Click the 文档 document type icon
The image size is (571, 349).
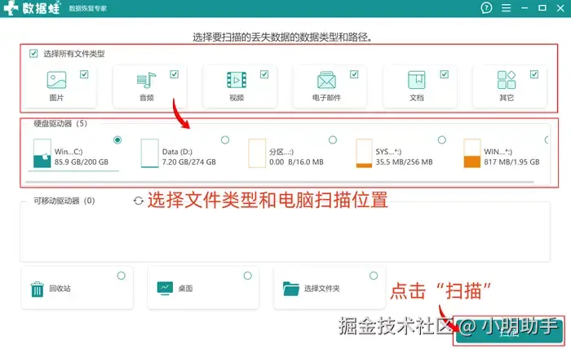tap(416, 80)
